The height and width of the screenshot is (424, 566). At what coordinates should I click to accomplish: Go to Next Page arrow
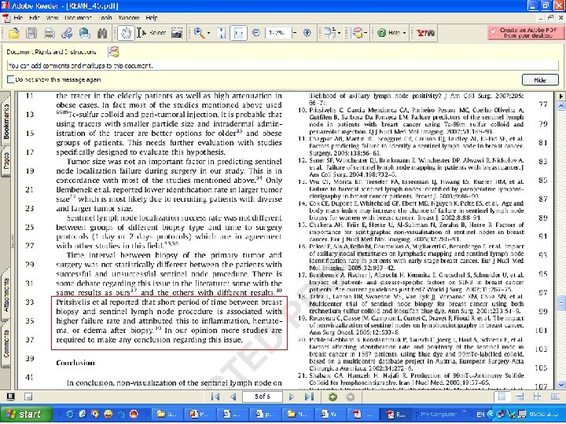(x=292, y=397)
